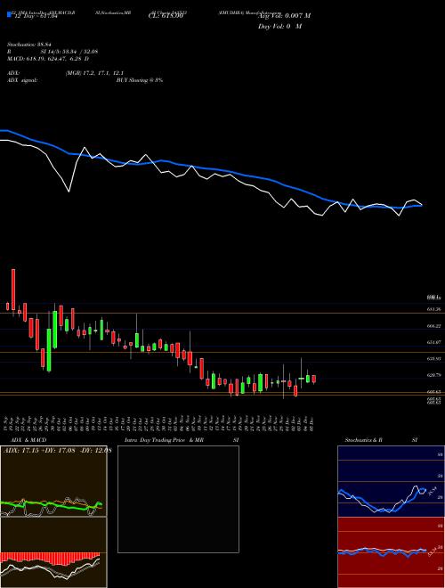Click the red MACD histogram bars
Screen dimensions: 445x588
click(50, 559)
